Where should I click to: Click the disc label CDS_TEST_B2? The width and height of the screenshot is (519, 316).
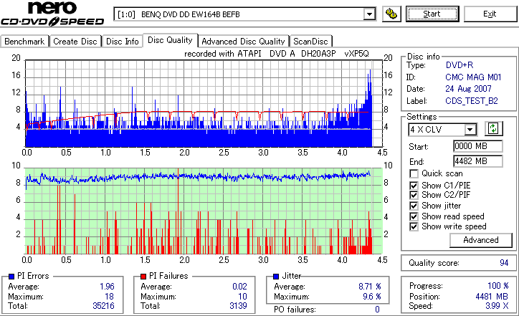click(472, 100)
